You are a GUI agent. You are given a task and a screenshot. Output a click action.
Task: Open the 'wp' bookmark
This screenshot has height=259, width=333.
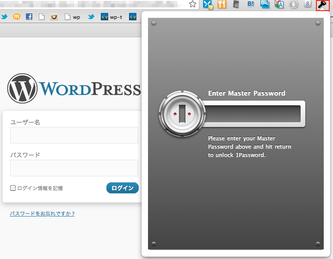pos(73,17)
